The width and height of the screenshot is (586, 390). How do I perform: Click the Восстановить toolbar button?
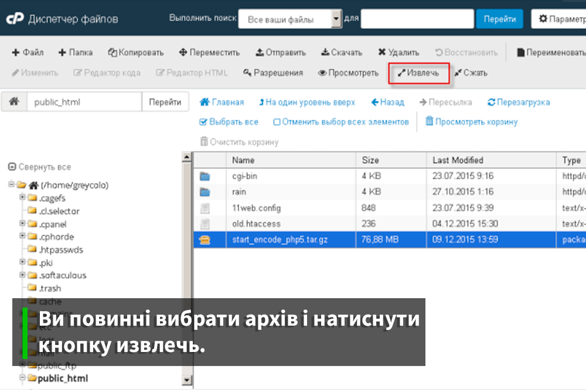point(466,53)
